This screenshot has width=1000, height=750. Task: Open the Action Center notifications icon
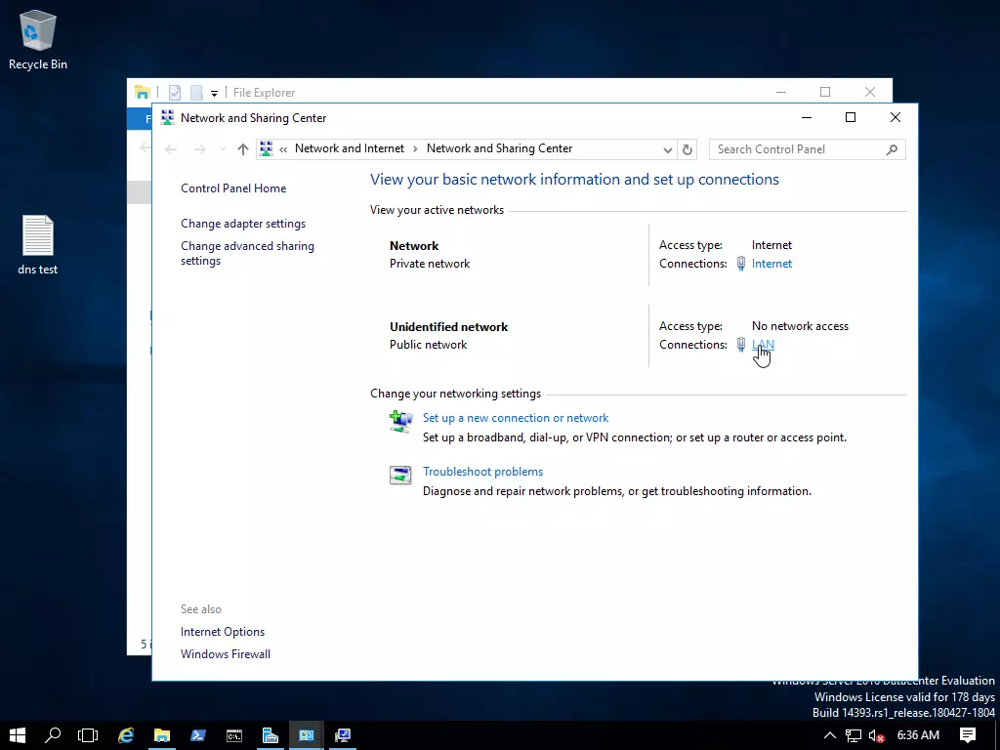[x=968, y=735]
